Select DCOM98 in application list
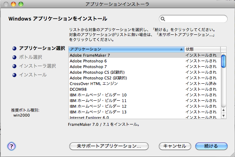Image resolution: width=235 pixels, height=157 pixels. pos(144,89)
